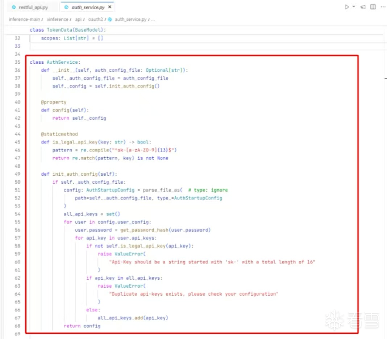Click the Python icon in the breadcrumb

point(110,19)
